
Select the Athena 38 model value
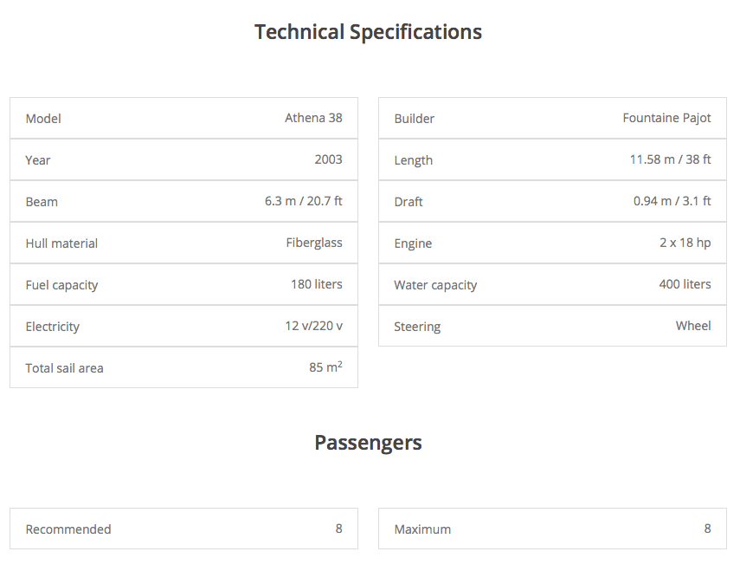[313, 118]
